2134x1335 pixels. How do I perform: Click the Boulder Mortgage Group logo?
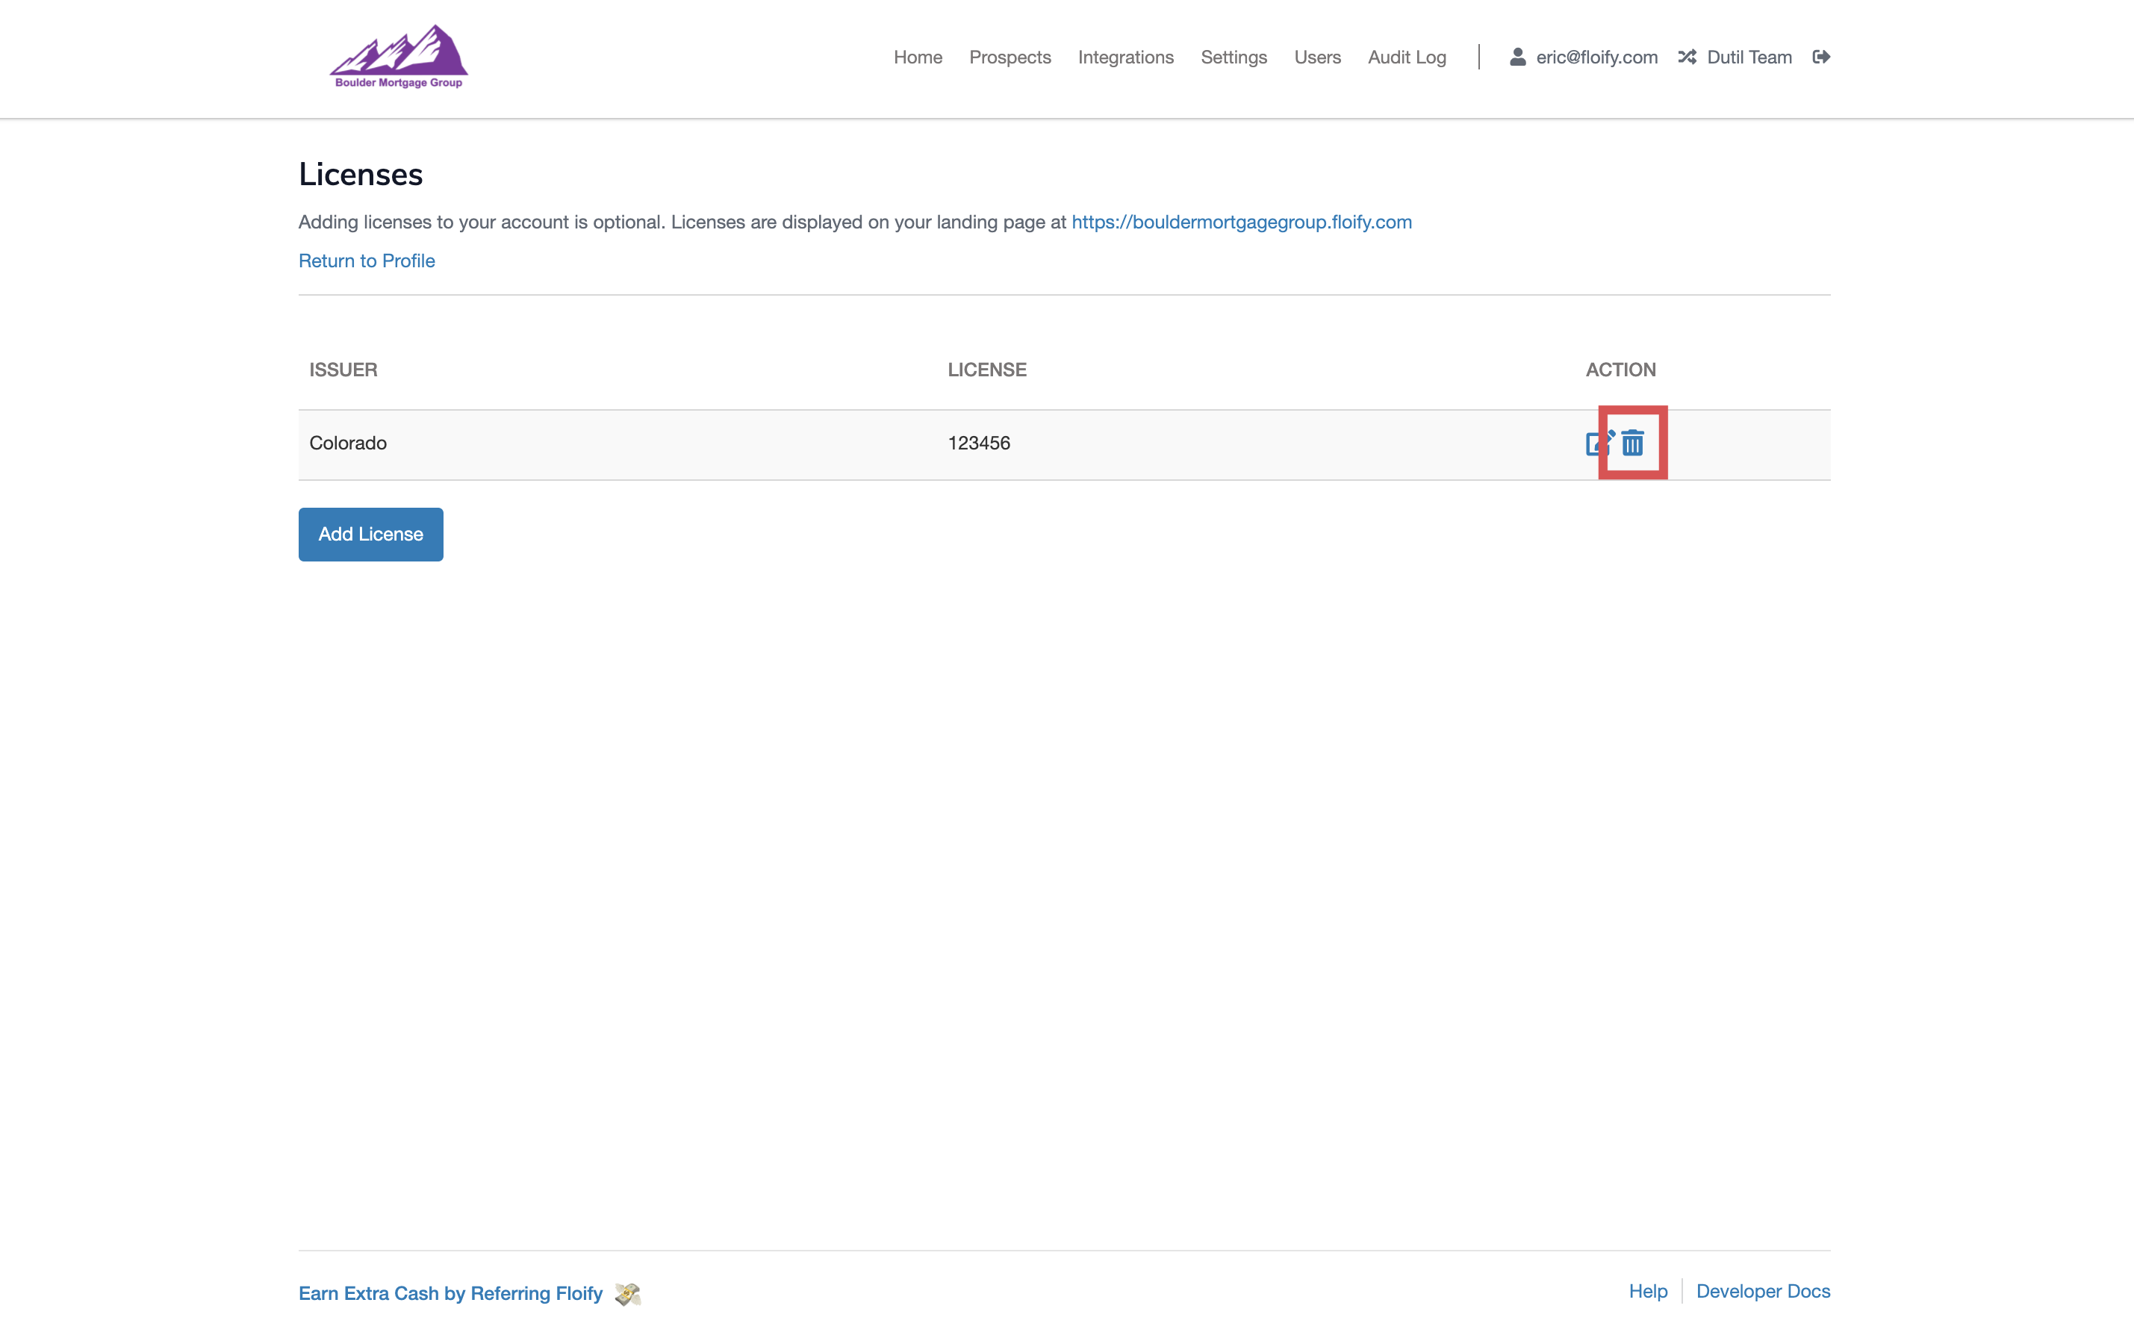[398, 57]
